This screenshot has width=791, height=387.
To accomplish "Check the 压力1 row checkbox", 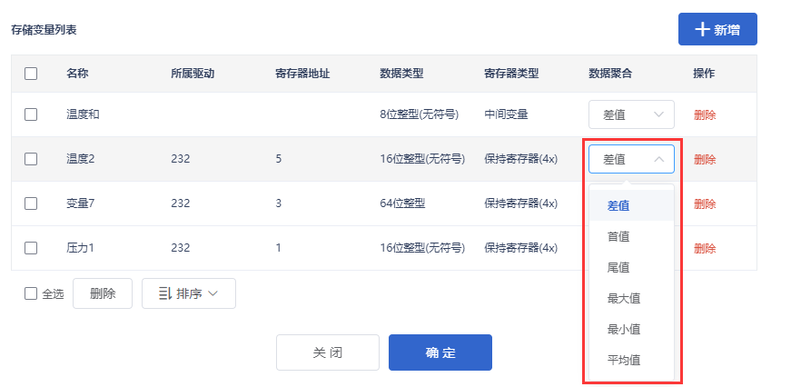I will (31, 248).
